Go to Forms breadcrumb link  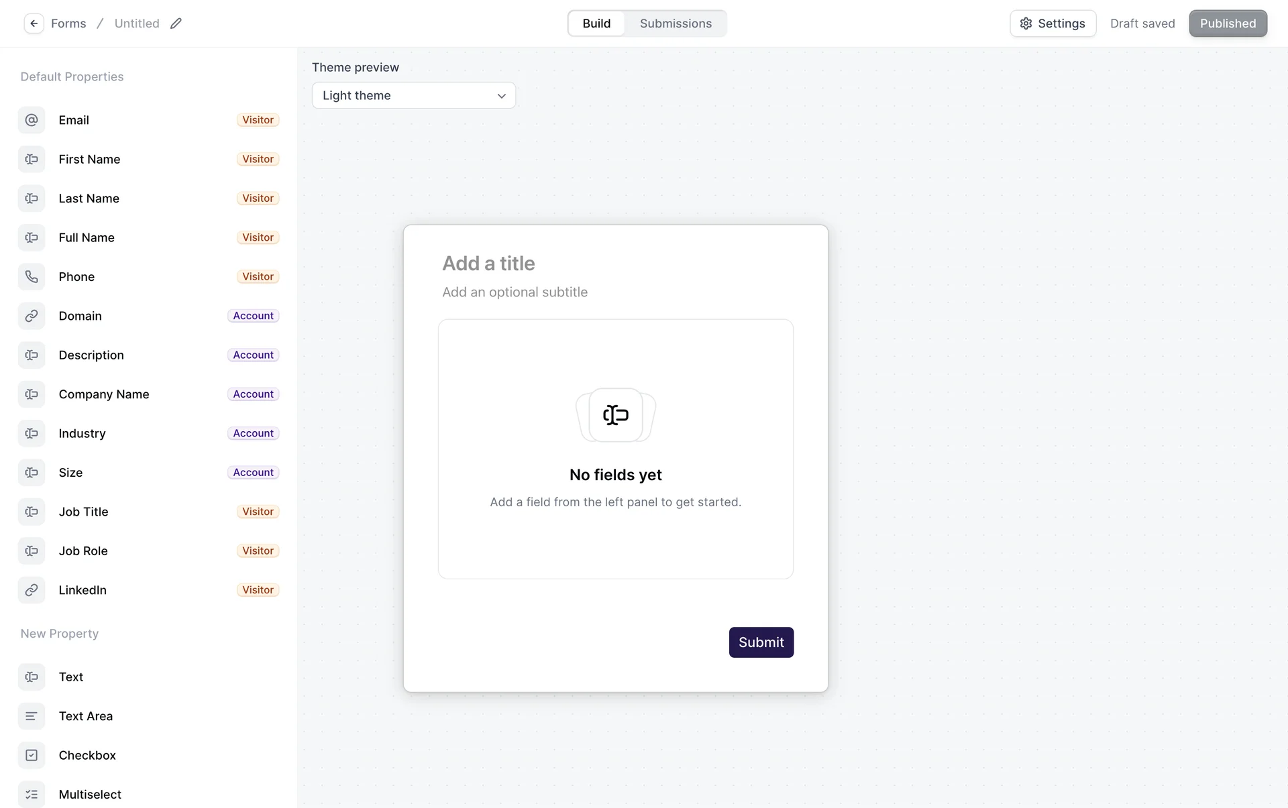(68, 23)
